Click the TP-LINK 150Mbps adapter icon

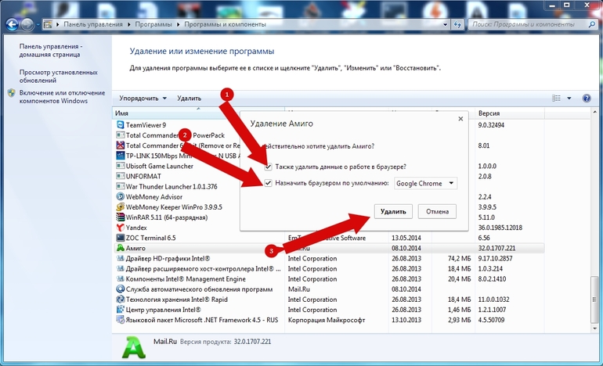[x=121, y=156]
